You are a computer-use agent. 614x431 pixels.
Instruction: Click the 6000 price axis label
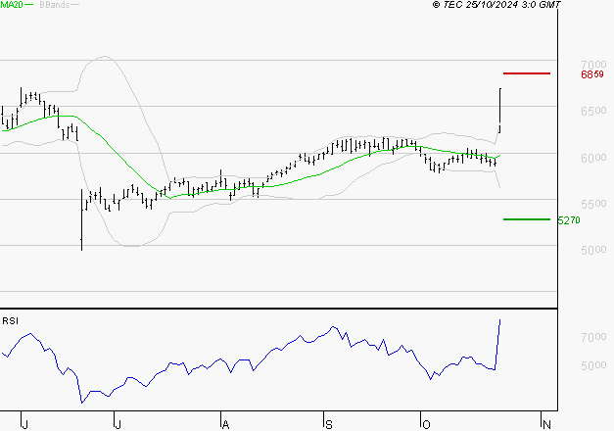tap(593, 158)
